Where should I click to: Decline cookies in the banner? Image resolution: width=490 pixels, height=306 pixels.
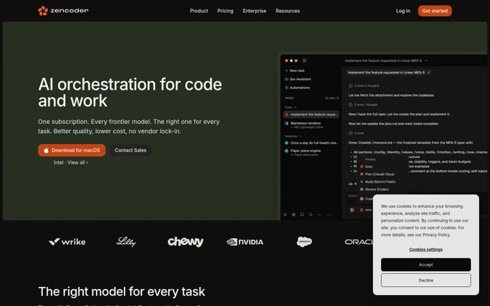coord(425,280)
